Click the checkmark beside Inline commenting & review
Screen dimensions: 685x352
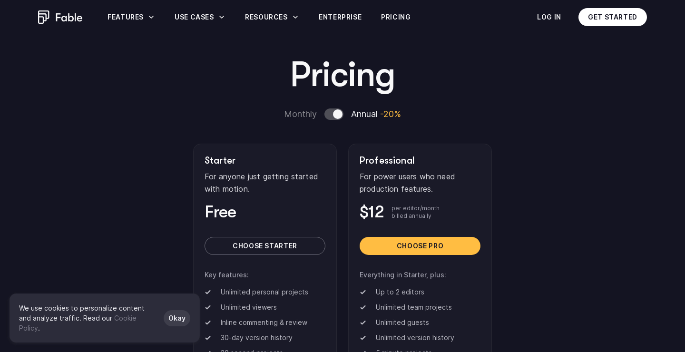[x=208, y=323]
